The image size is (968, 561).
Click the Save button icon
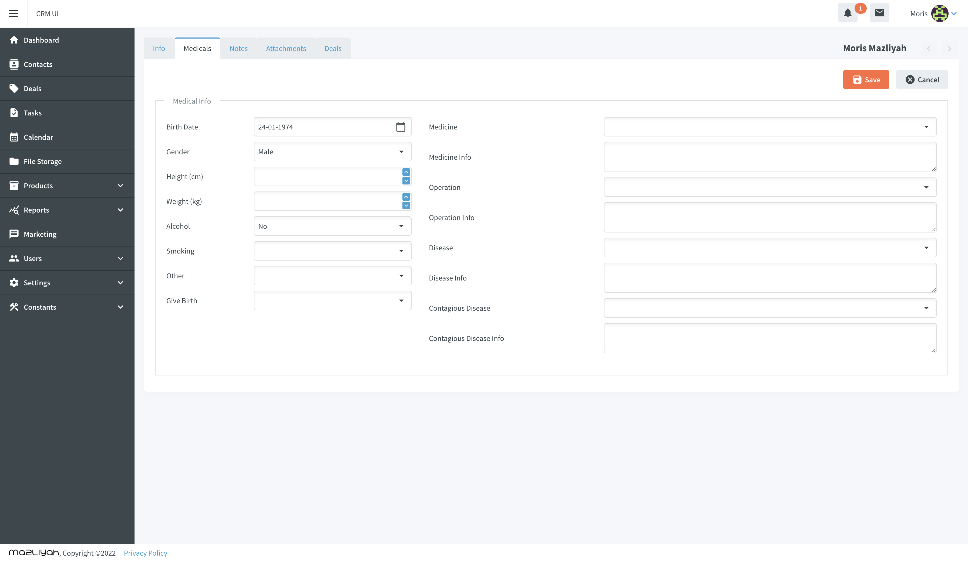(856, 80)
